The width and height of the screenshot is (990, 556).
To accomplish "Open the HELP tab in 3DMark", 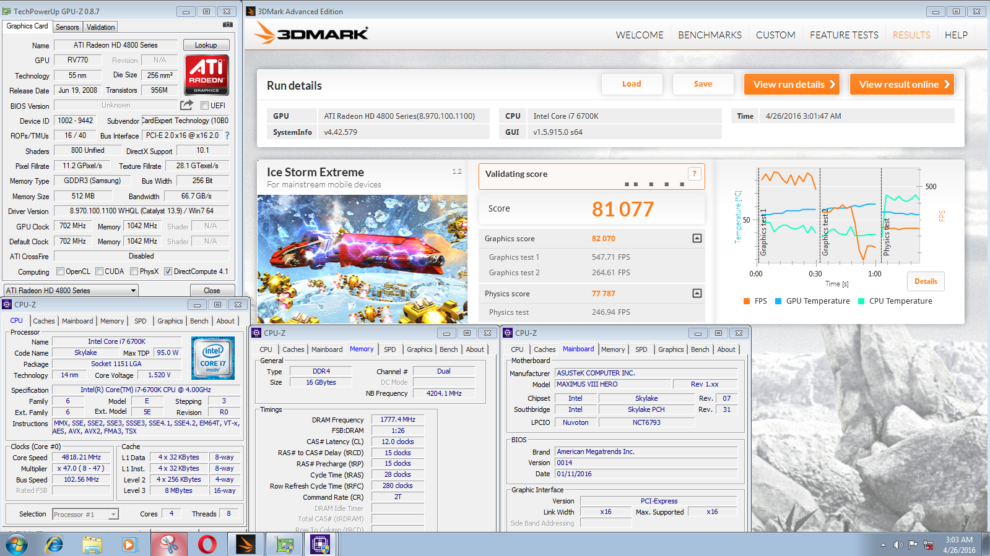I will pos(956,35).
